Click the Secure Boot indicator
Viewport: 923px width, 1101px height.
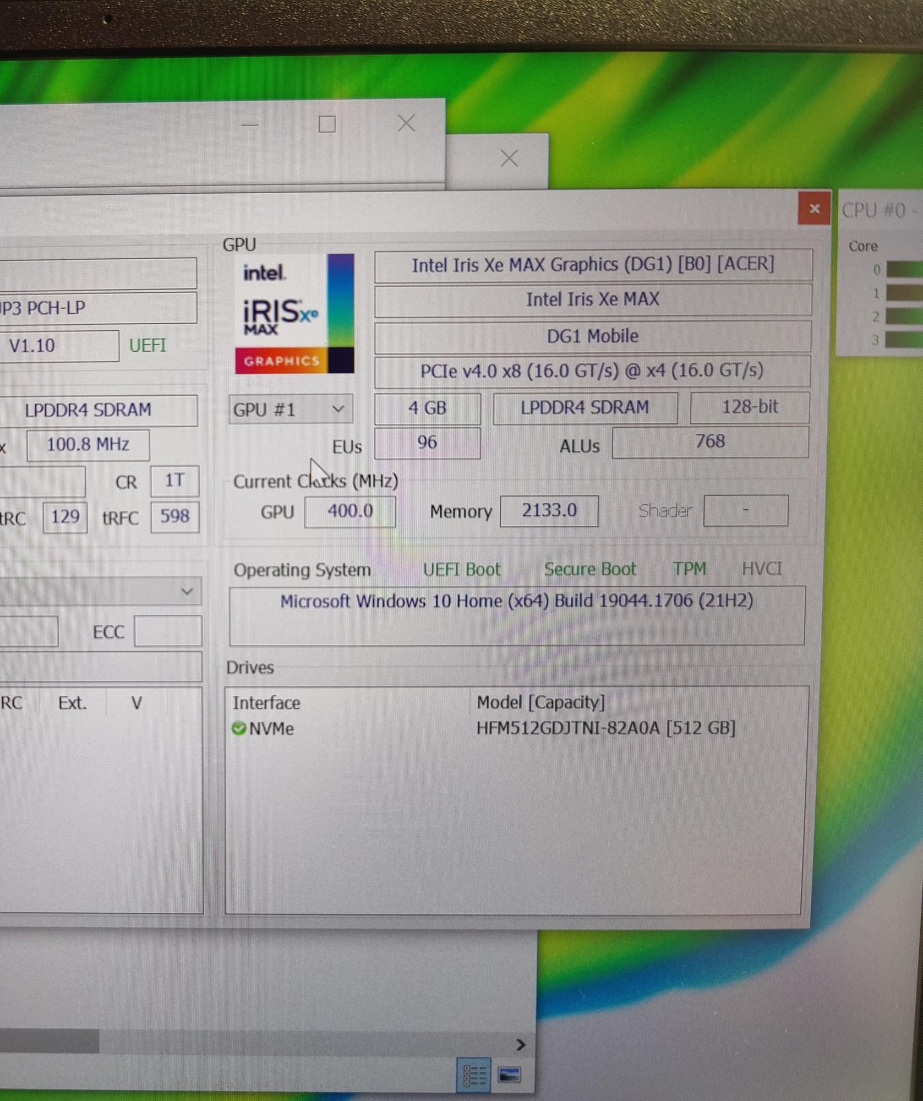590,569
